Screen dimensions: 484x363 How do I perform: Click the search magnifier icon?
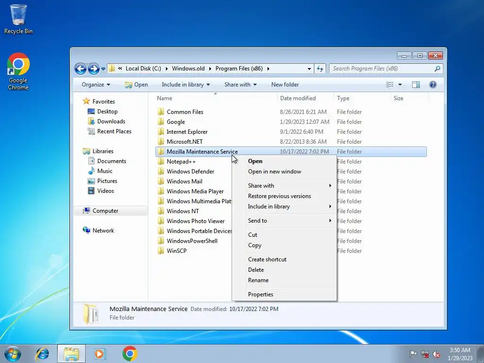click(437, 69)
